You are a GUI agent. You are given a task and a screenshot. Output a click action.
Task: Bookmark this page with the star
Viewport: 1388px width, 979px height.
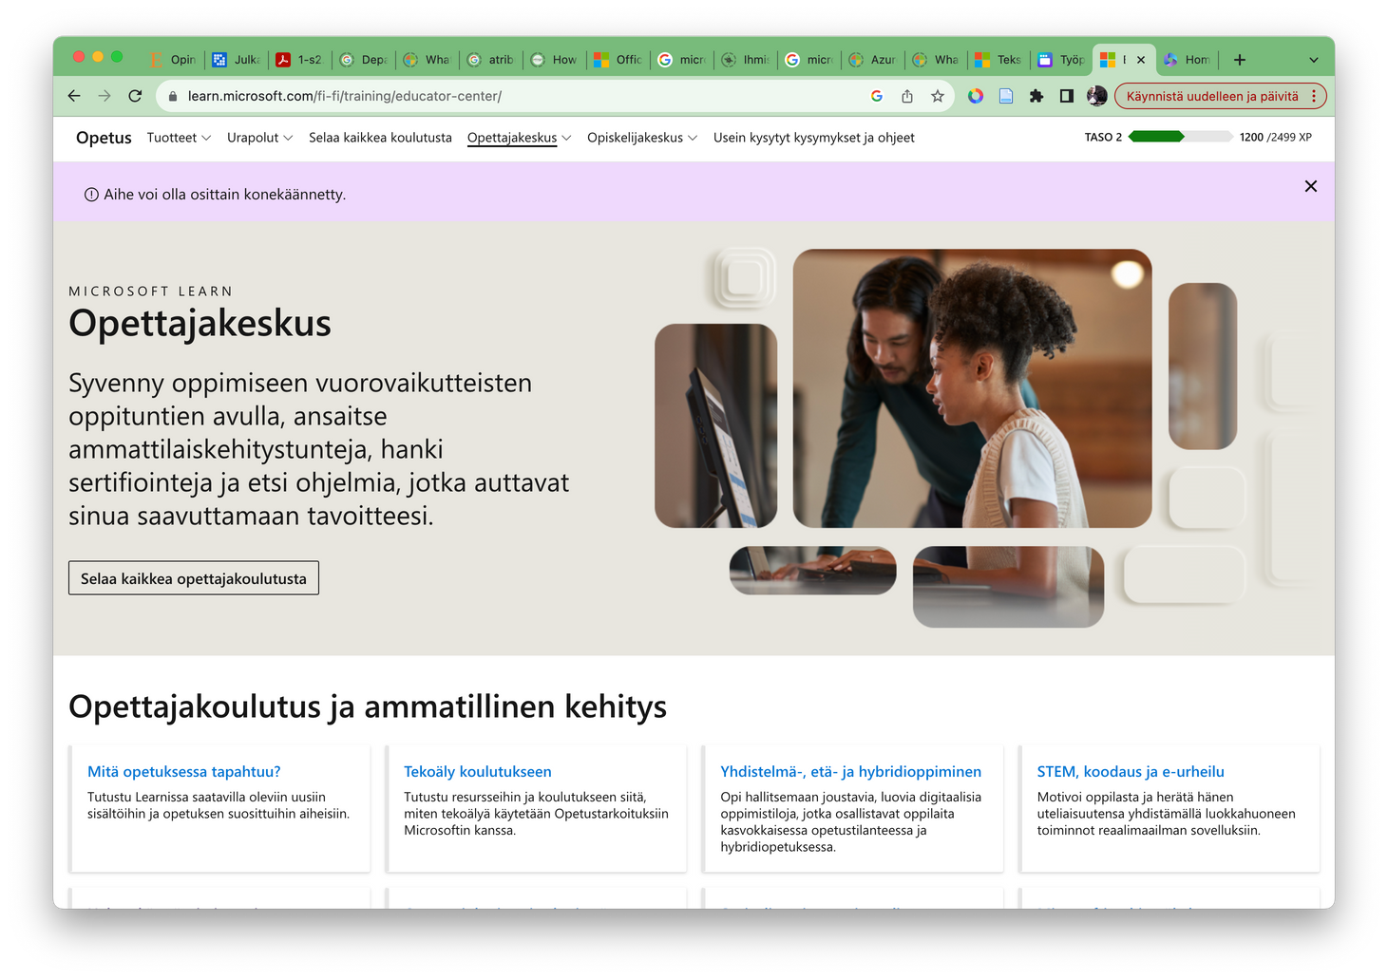pos(938,96)
